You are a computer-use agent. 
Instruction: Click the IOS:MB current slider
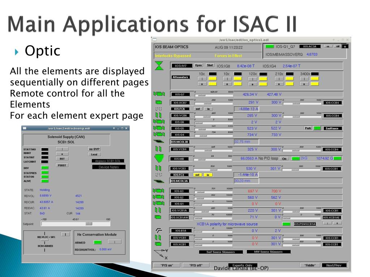[x=213, y=159]
